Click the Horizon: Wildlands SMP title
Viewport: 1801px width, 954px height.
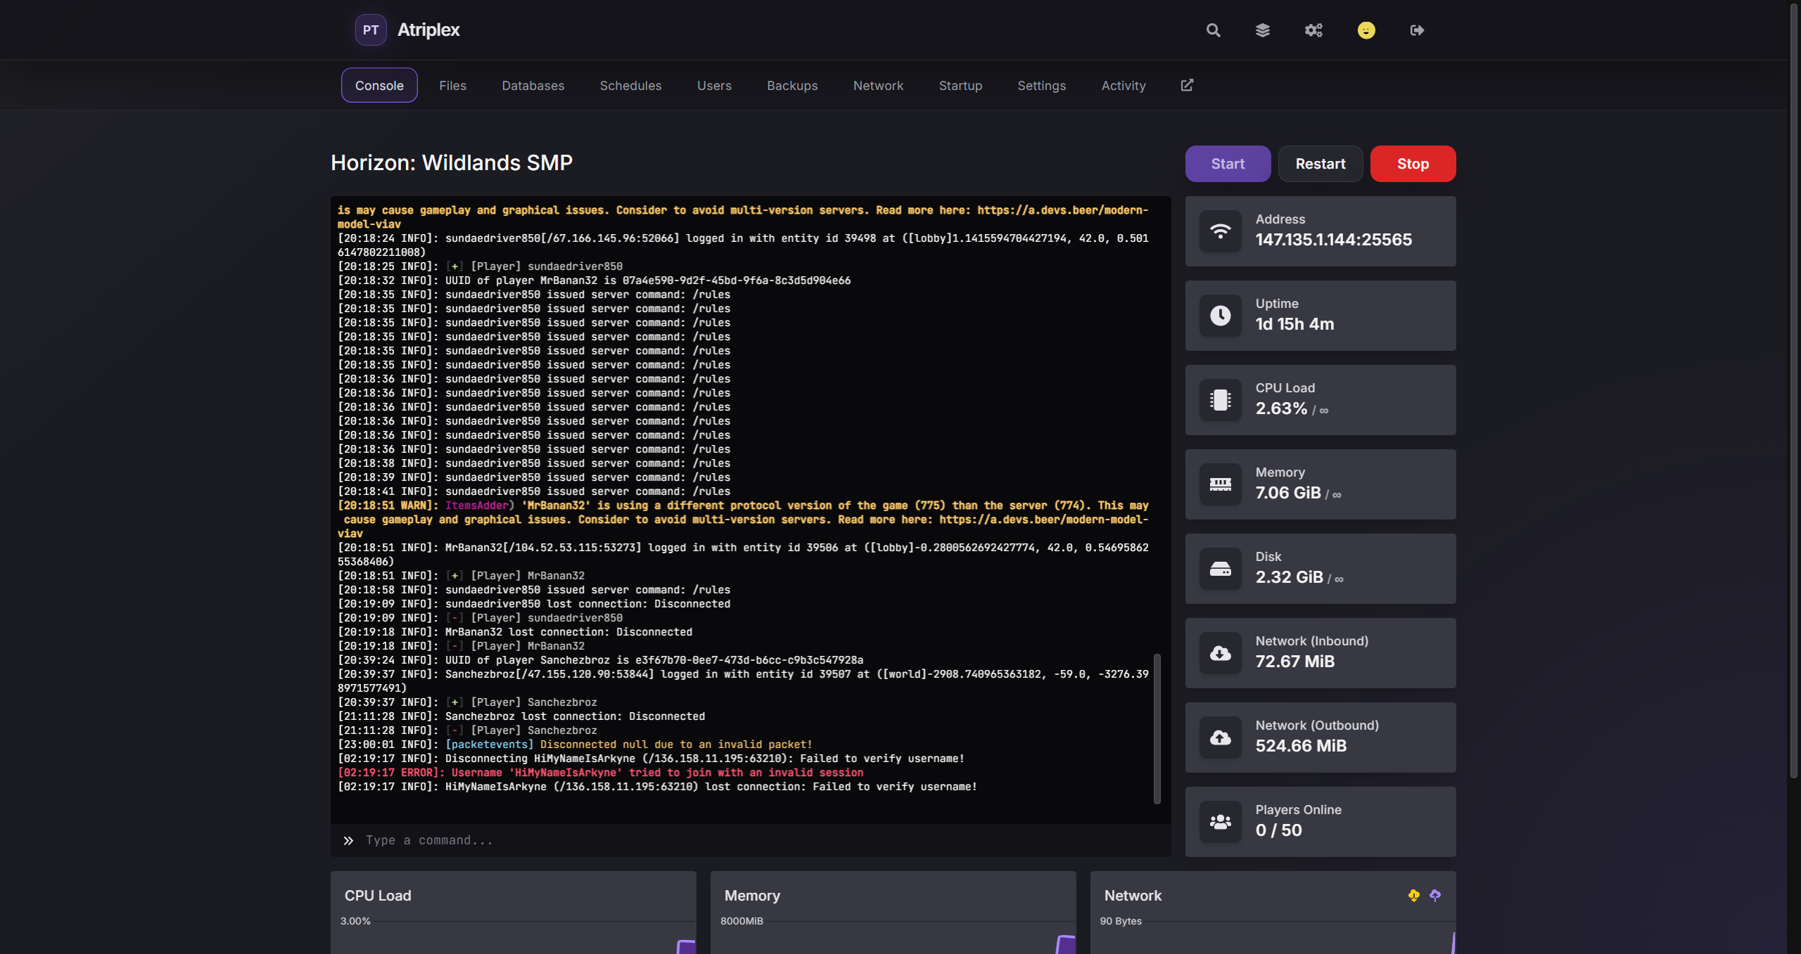[452, 162]
